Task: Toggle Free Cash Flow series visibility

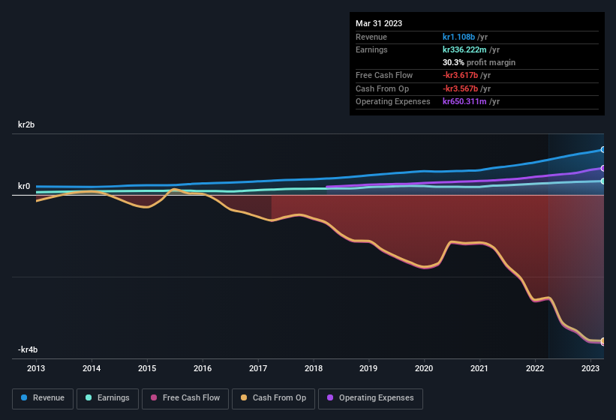Action: pos(185,398)
